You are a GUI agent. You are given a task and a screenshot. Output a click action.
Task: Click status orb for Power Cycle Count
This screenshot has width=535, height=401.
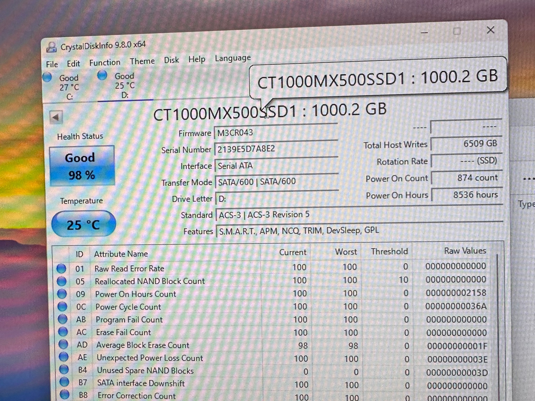point(62,307)
